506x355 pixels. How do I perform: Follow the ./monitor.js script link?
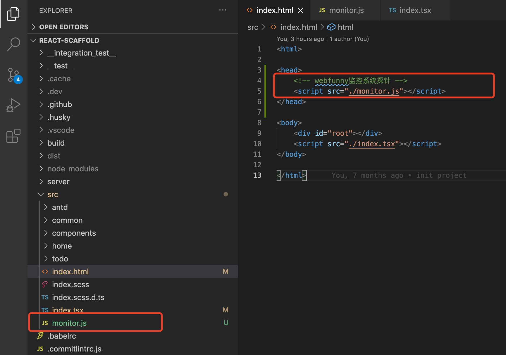point(374,91)
